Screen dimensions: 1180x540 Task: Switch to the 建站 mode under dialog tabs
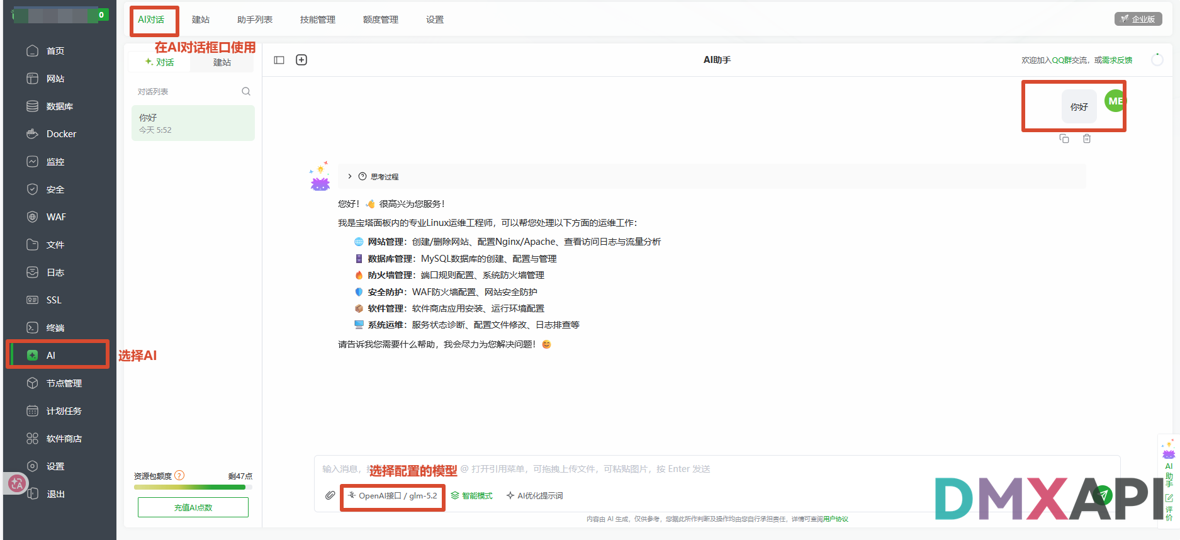(x=222, y=62)
